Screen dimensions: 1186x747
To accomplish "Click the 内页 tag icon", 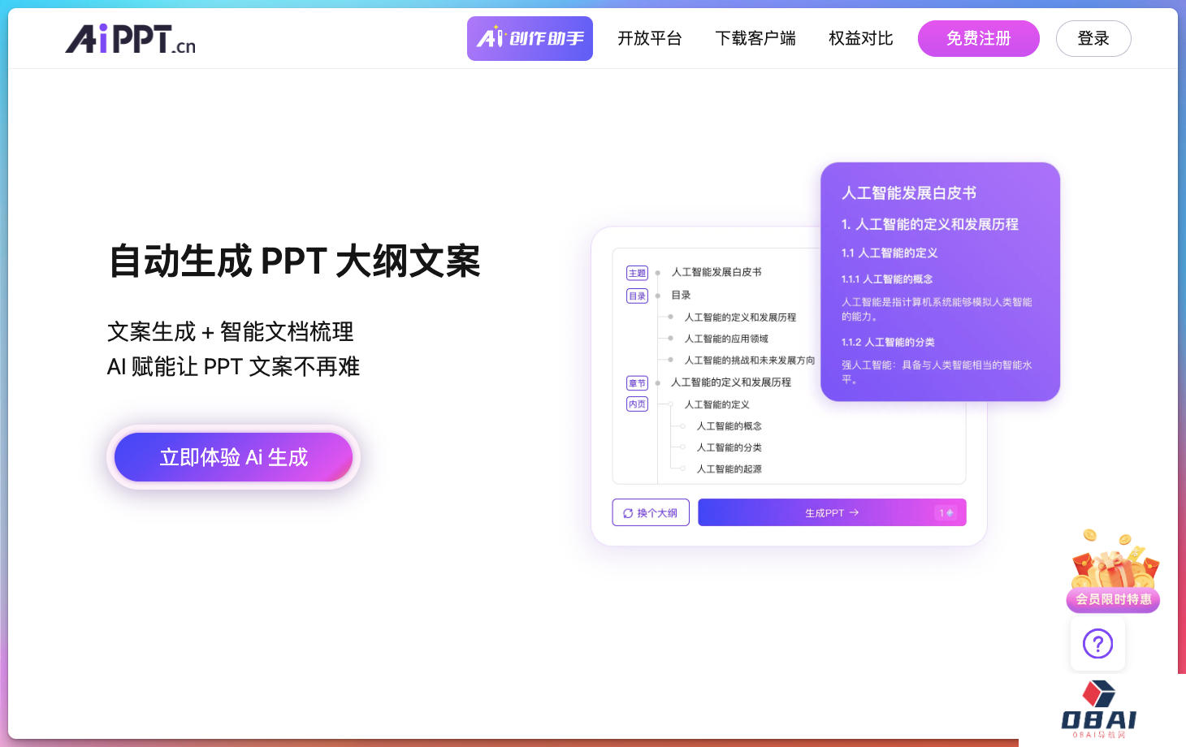I will (x=637, y=404).
